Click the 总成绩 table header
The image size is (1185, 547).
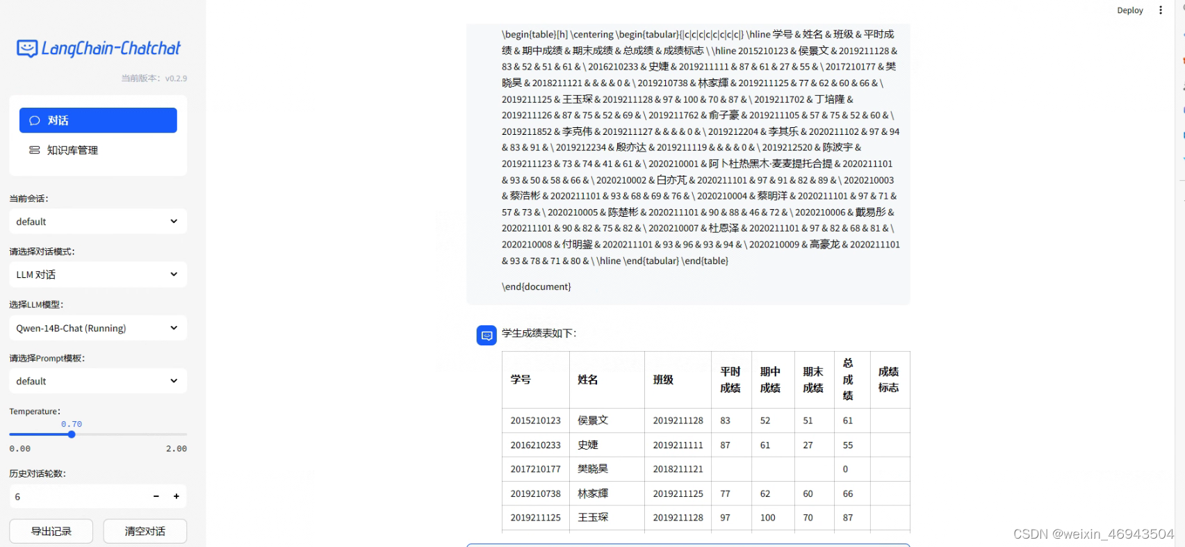tap(852, 379)
